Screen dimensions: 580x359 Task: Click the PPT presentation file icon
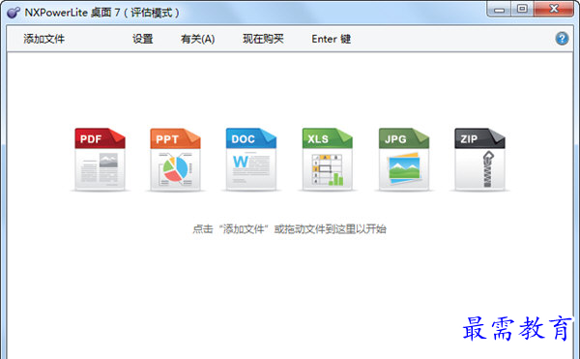pos(175,159)
